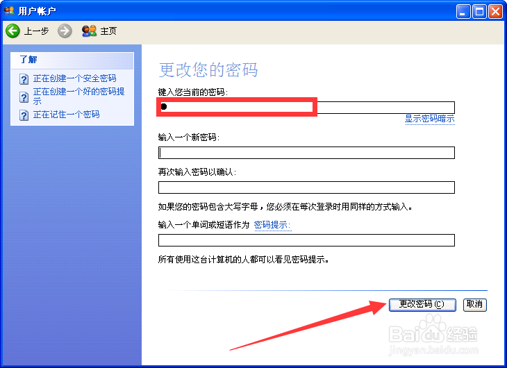Click the 更改您的密码 heading text

[208, 70]
